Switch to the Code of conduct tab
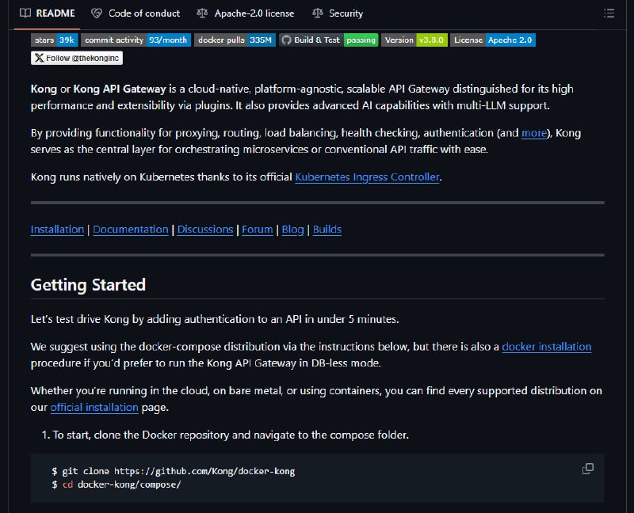634x513 pixels. click(x=136, y=13)
